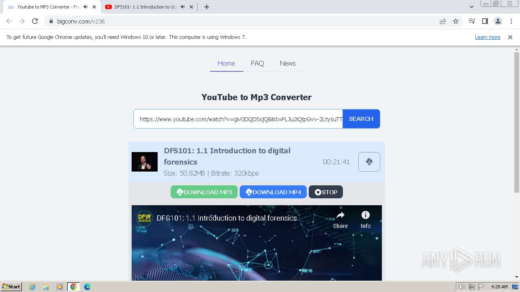
Task: Open Chrome profile menu
Action: click(x=498, y=21)
